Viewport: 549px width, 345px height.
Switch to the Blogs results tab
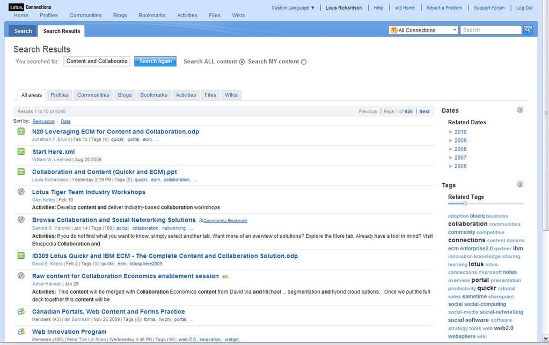coord(125,95)
